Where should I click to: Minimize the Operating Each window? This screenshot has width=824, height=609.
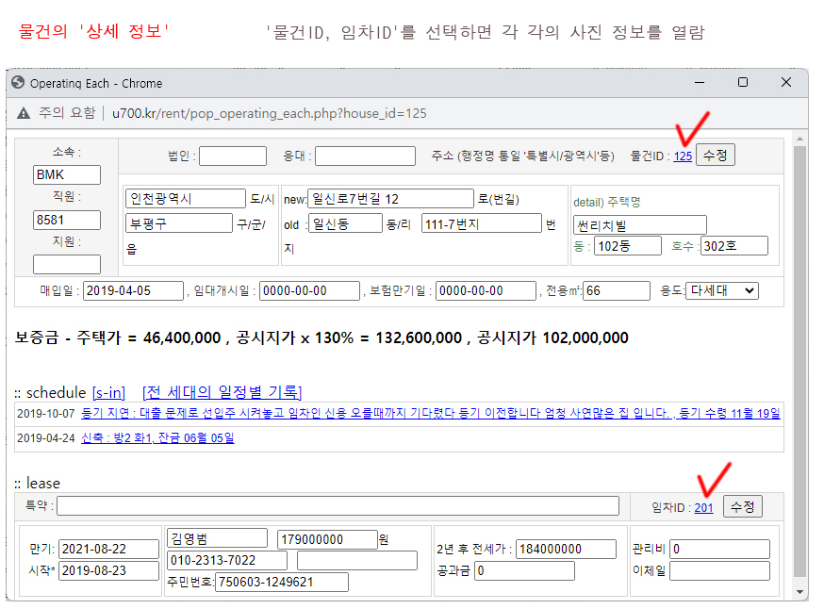click(x=699, y=83)
